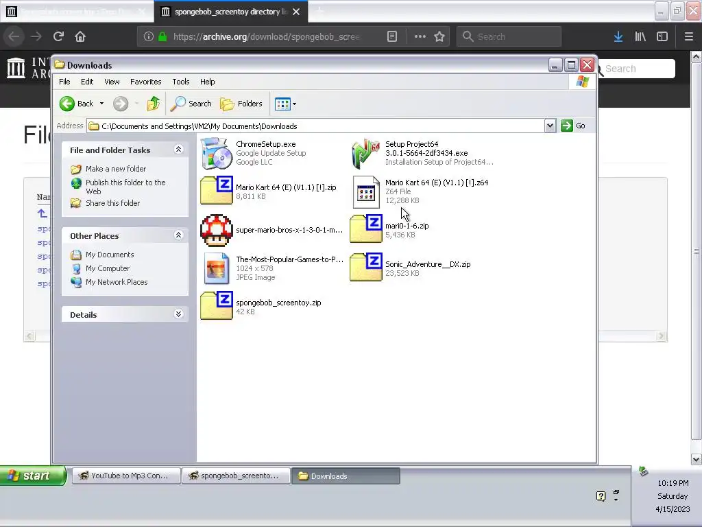
Task: Click the spongebob_screentoy.zip file name
Action: click(x=278, y=303)
